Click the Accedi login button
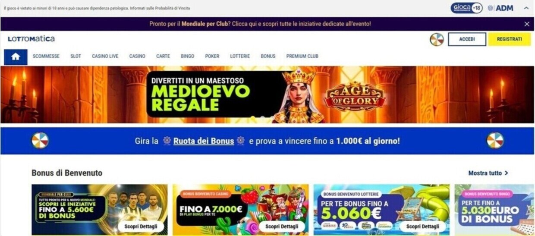This screenshot has width=535, height=236. (x=467, y=39)
